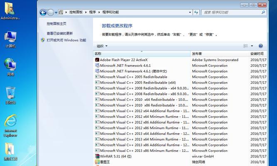The image size is (277, 166).
Task: Click the refresh button next to address bar
Action: pyautogui.click(x=196, y=12)
